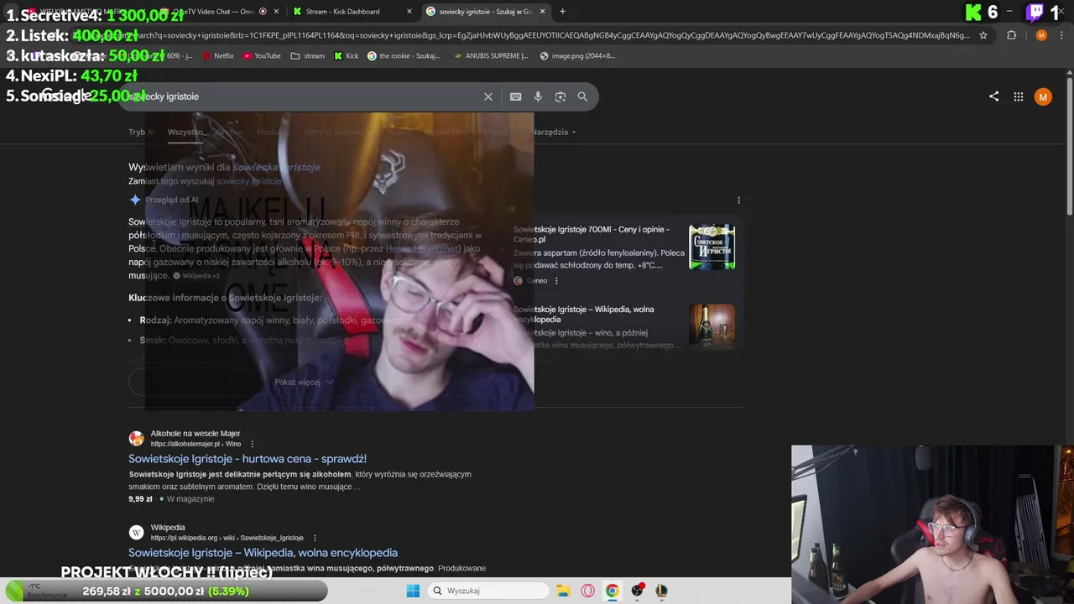Open the ANUBIS SUPREME bookmark
Screen dimensions: 1074x604
pos(491,56)
